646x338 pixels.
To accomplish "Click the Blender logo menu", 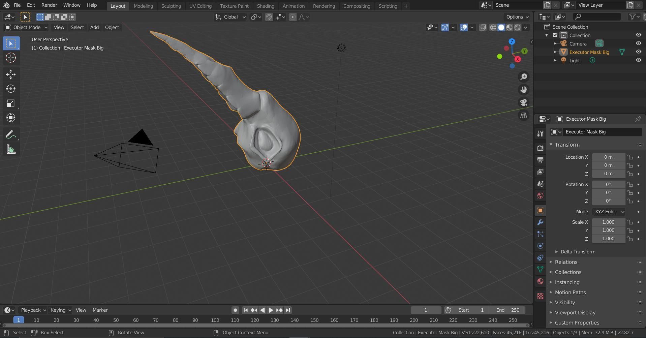I will [6, 5].
